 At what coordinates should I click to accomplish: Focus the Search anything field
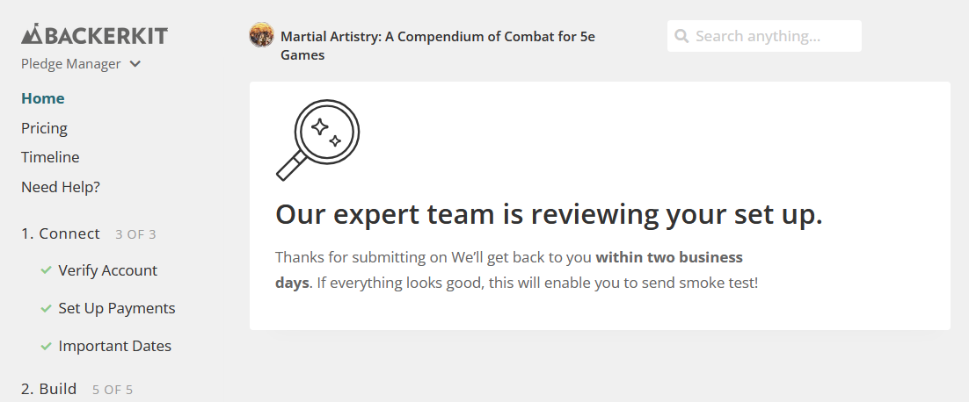click(764, 36)
